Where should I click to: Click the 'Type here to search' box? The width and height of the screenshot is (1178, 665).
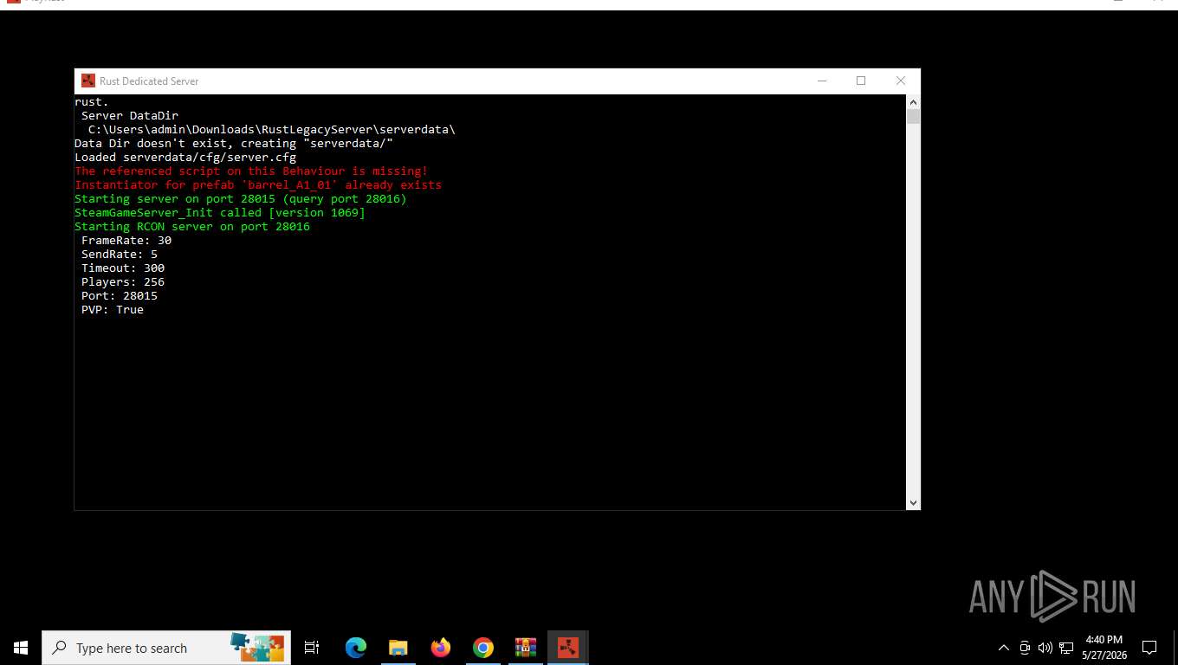tap(166, 648)
